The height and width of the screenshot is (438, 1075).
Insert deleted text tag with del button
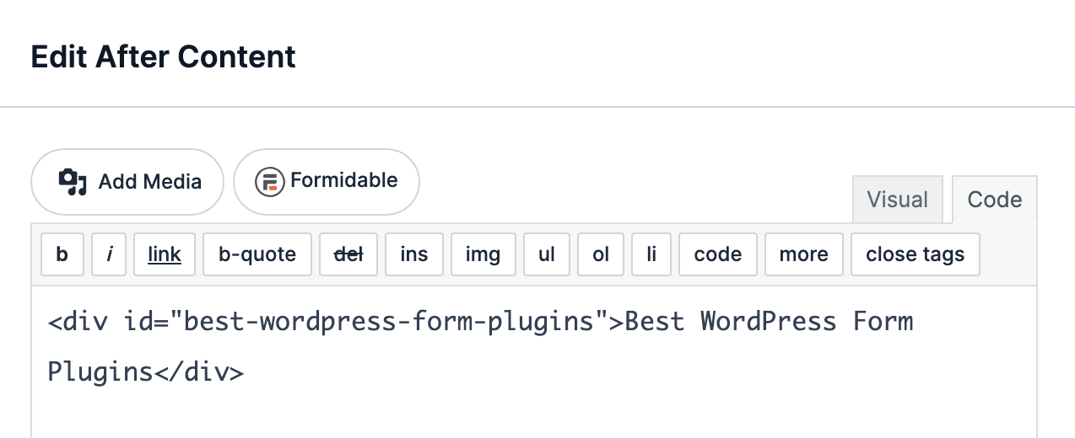[349, 254]
